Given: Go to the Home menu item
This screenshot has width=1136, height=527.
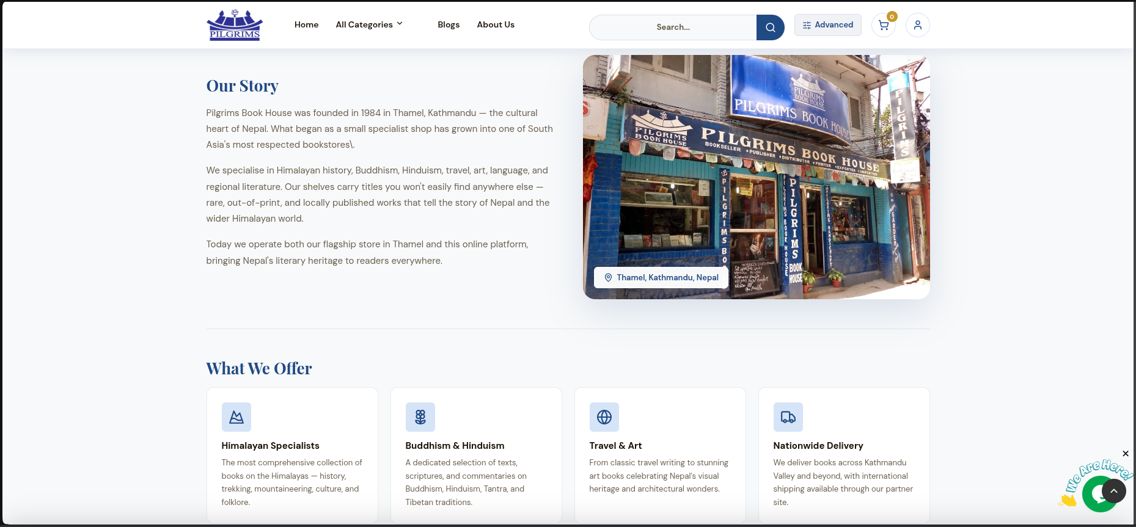Looking at the screenshot, I should coord(306,24).
